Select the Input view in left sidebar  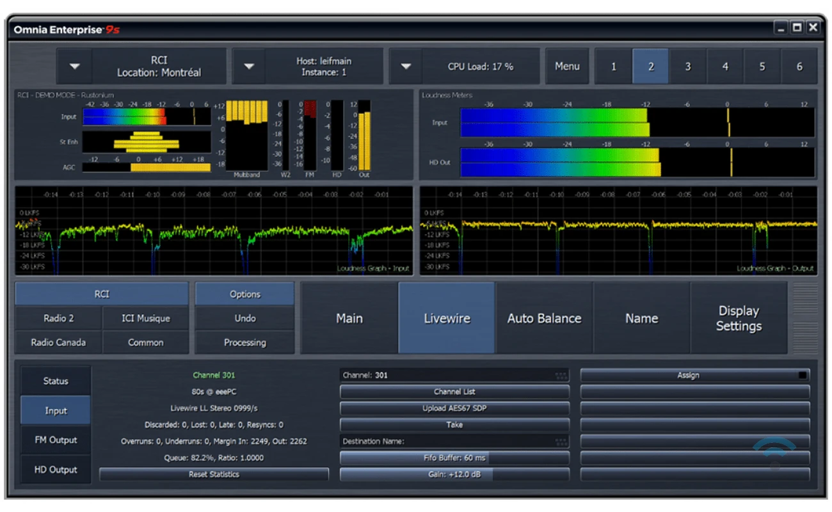click(x=56, y=411)
